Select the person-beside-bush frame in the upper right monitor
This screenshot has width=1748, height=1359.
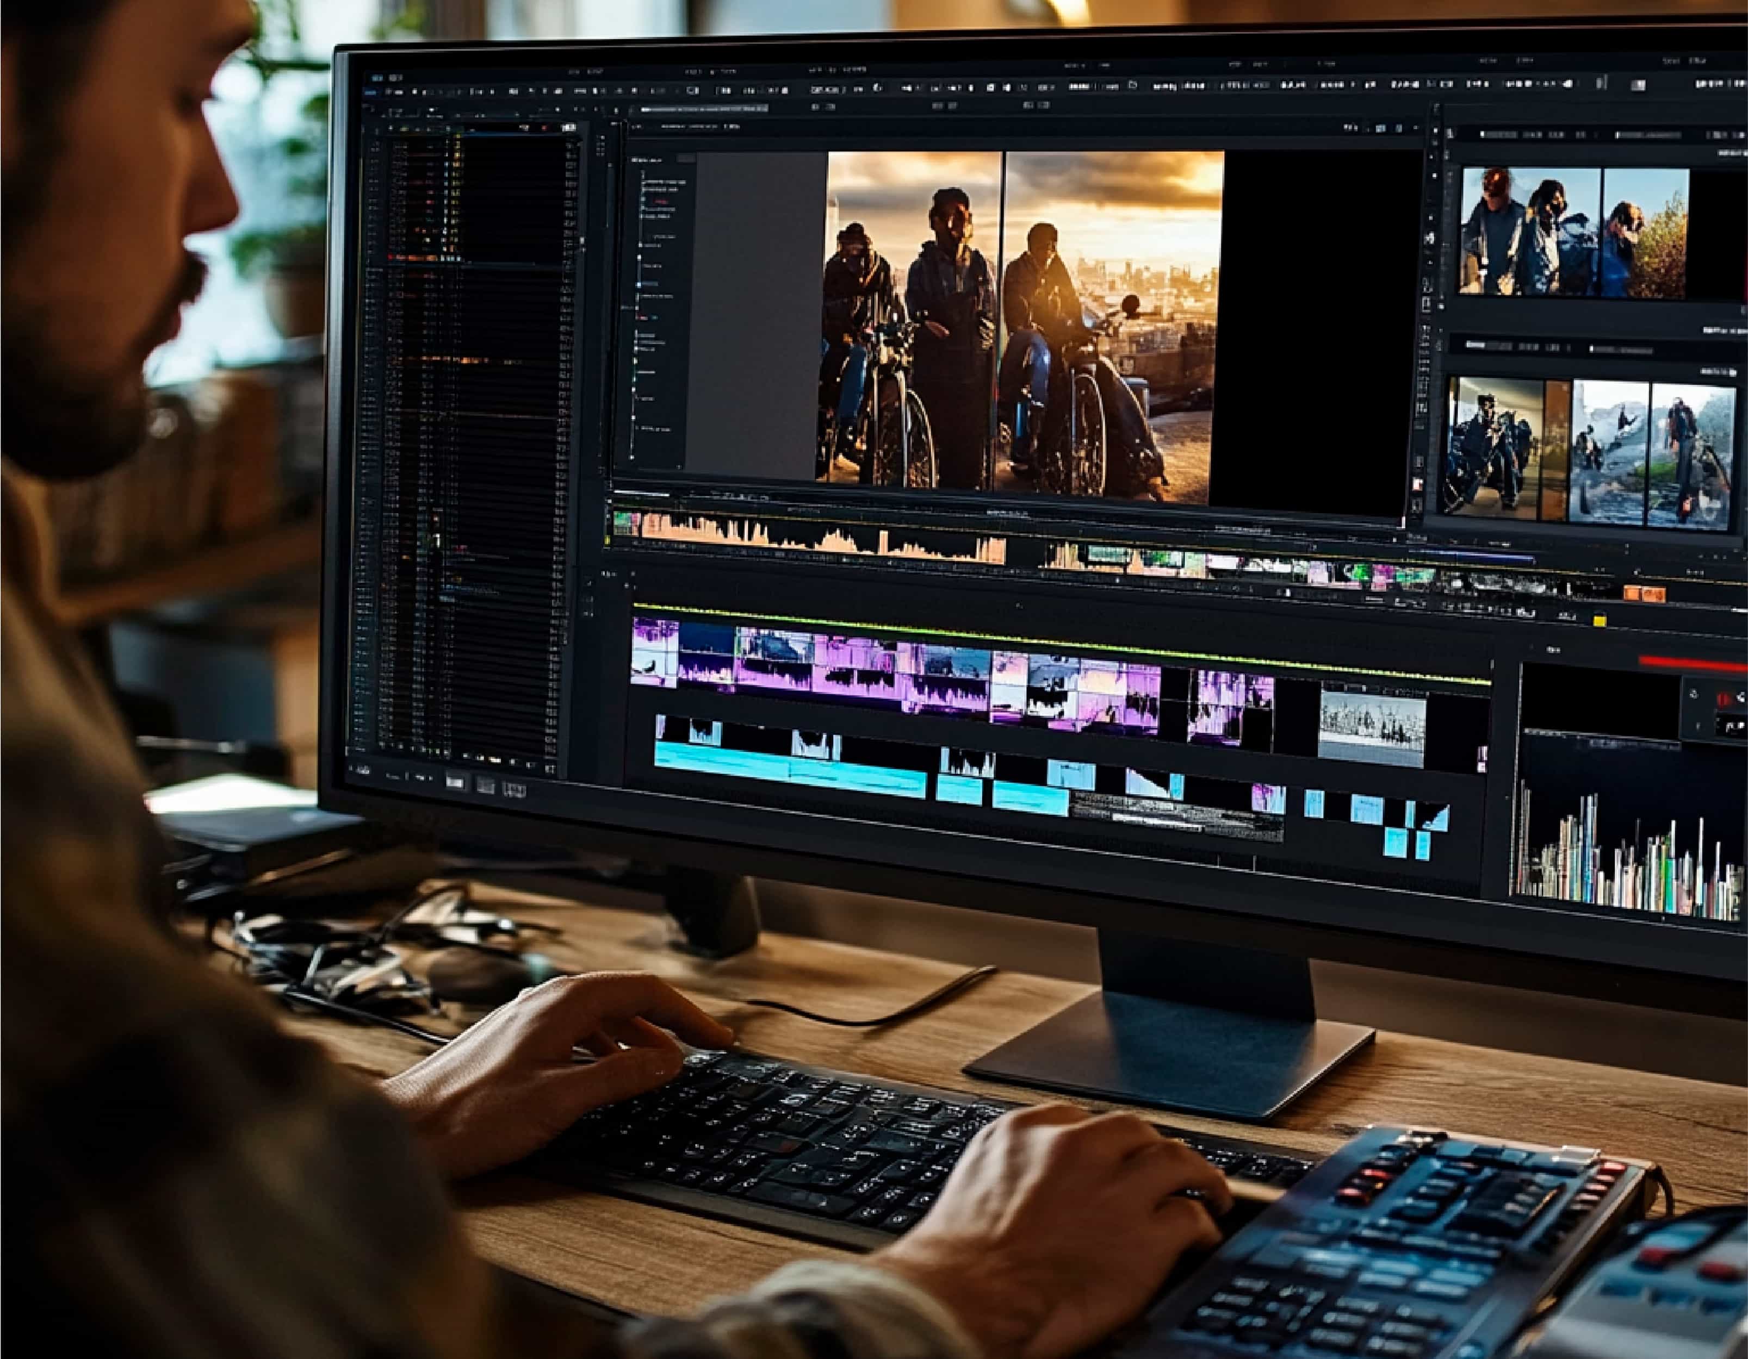tap(1645, 234)
